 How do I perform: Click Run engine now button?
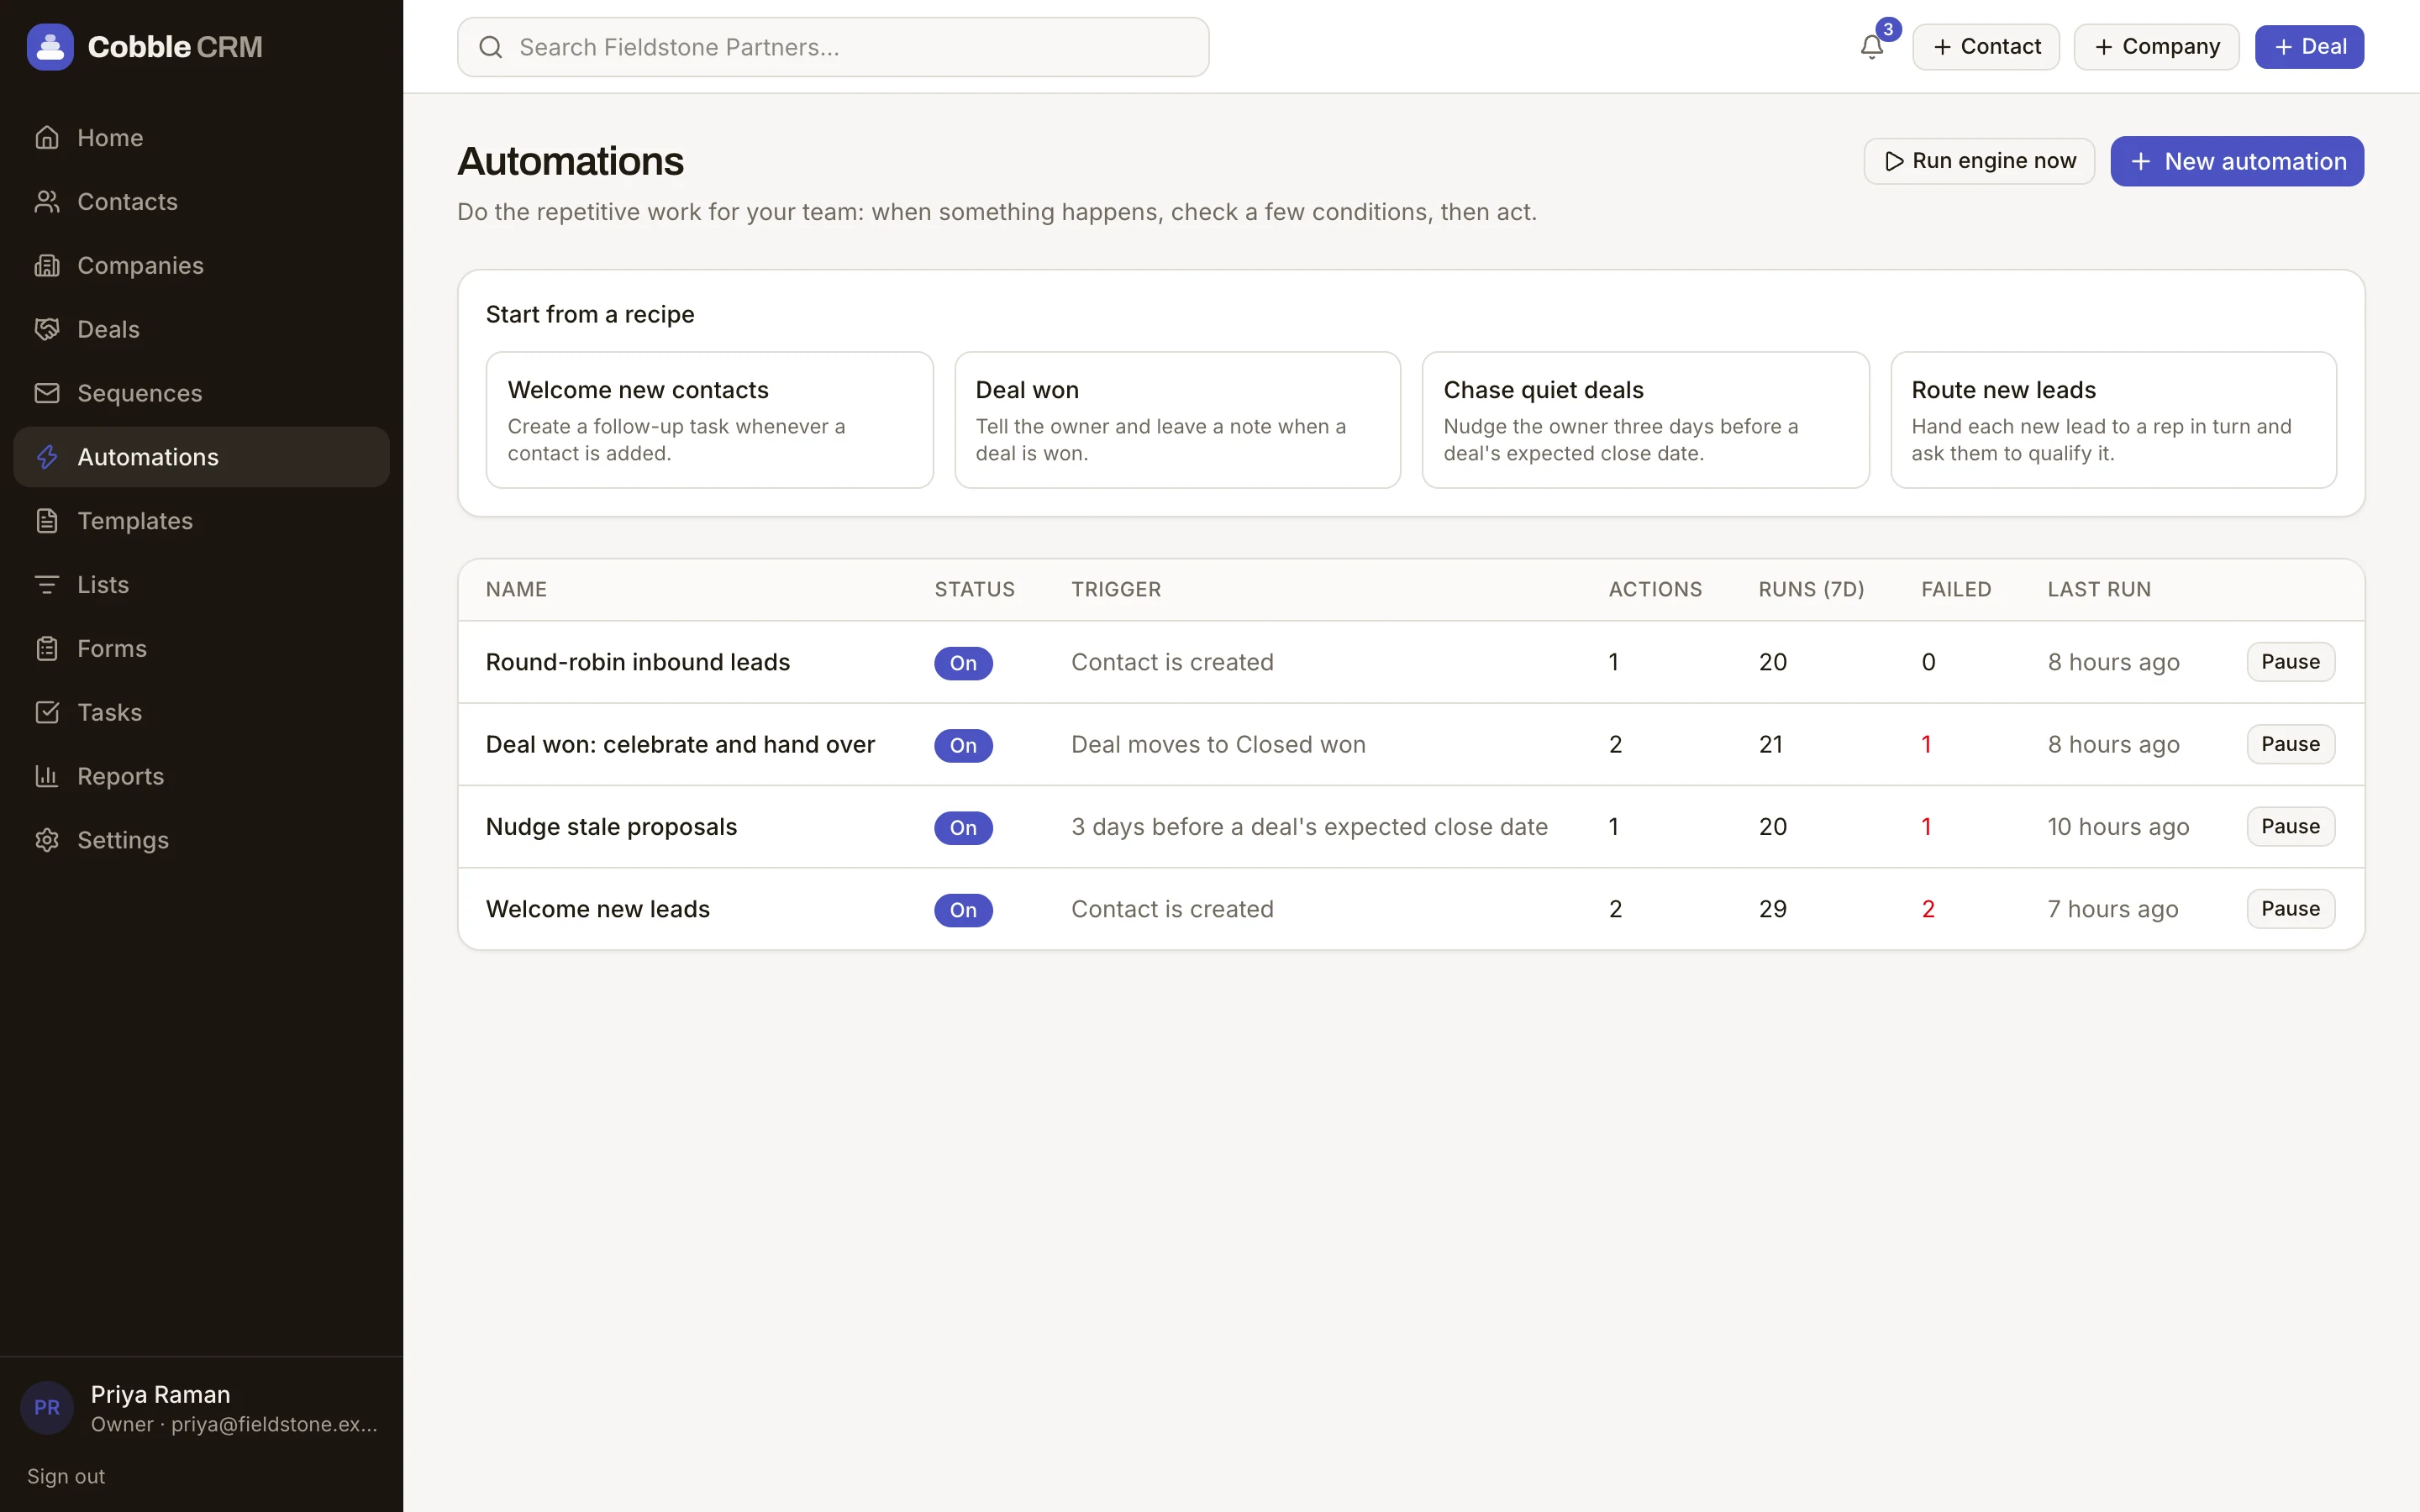(x=1979, y=161)
